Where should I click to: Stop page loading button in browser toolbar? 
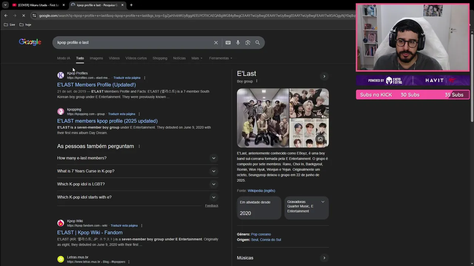[23, 16]
